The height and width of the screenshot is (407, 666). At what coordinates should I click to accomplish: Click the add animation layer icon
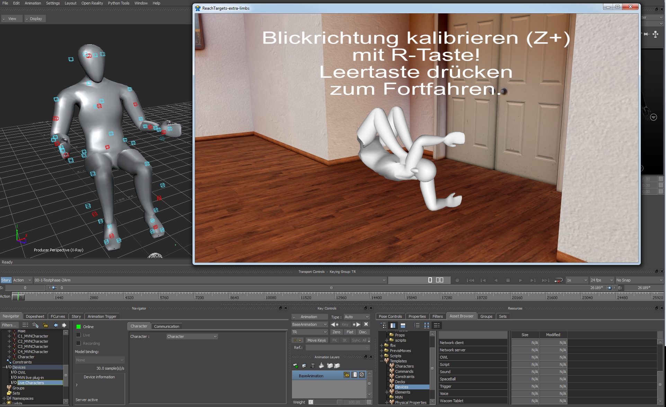click(x=295, y=366)
